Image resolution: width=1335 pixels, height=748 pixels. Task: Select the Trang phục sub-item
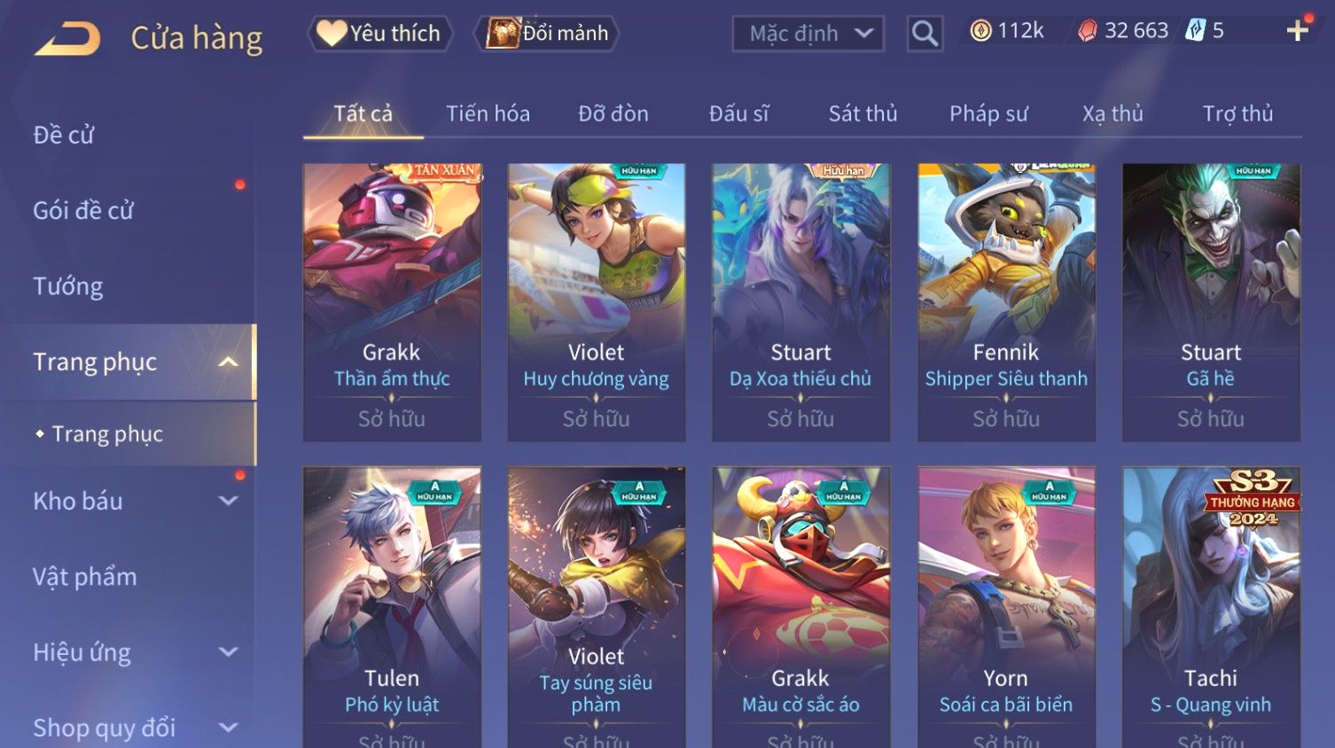click(x=107, y=433)
